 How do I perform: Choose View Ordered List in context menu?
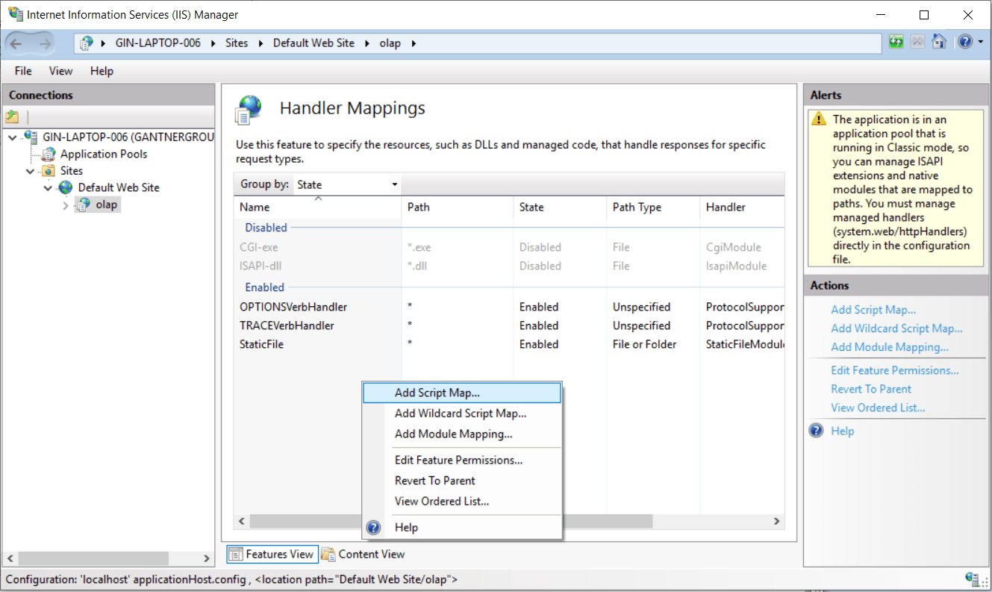click(461, 501)
